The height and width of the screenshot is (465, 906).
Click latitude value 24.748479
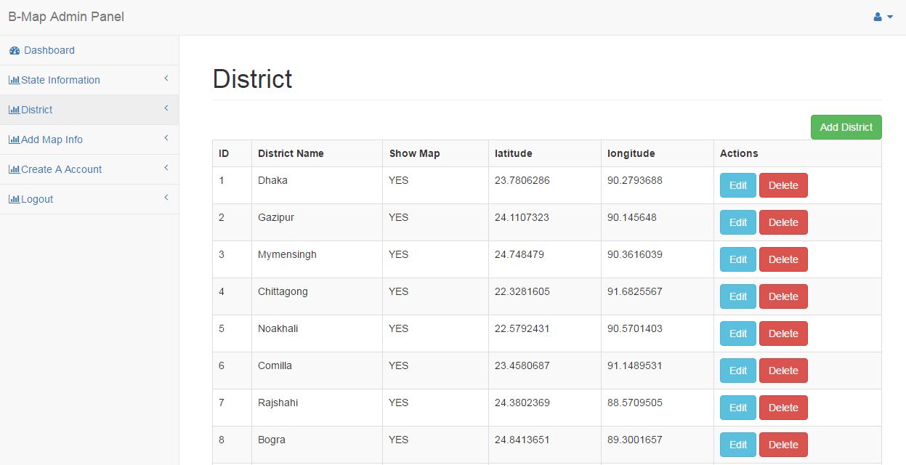[x=519, y=254]
